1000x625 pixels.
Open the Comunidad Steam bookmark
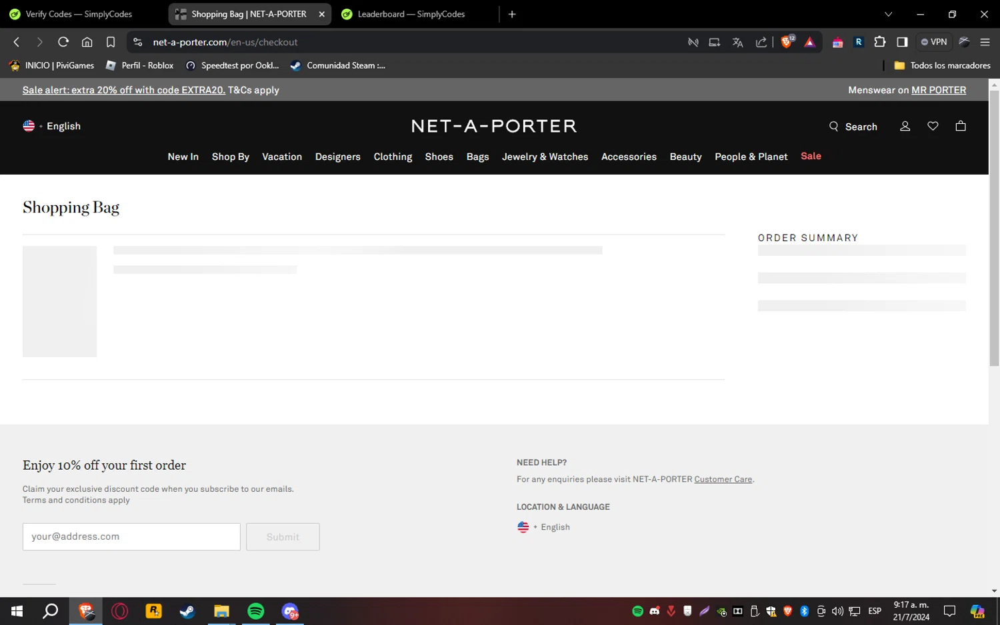[338, 65]
